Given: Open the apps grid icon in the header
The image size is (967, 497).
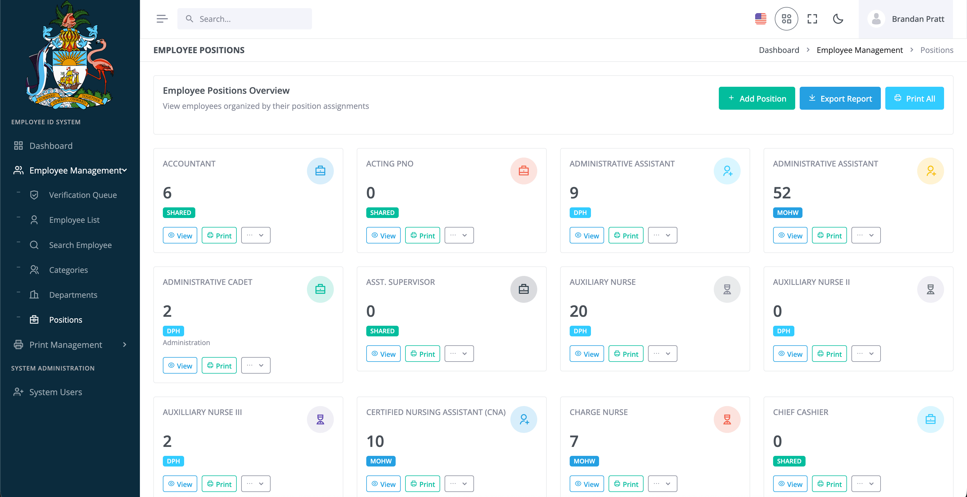Looking at the screenshot, I should 787,18.
